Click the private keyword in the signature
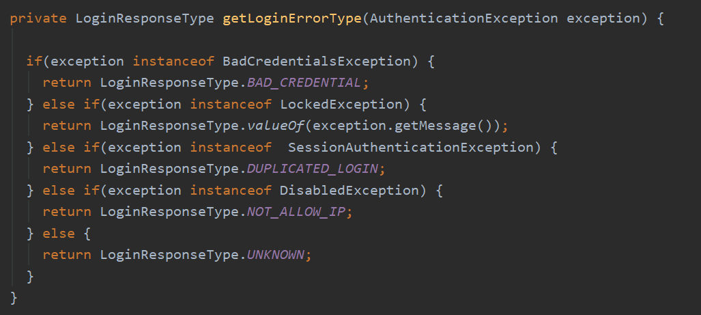The height and width of the screenshot is (315, 701). 38,18
